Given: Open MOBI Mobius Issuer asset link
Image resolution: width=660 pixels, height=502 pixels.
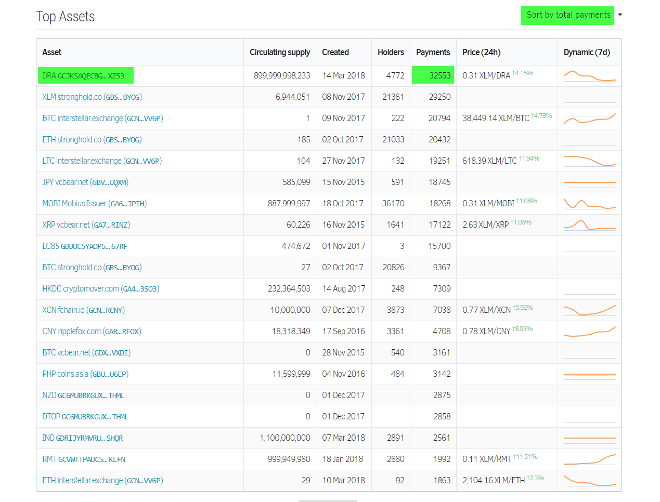Looking at the screenshot, I should tap(95, 204).
